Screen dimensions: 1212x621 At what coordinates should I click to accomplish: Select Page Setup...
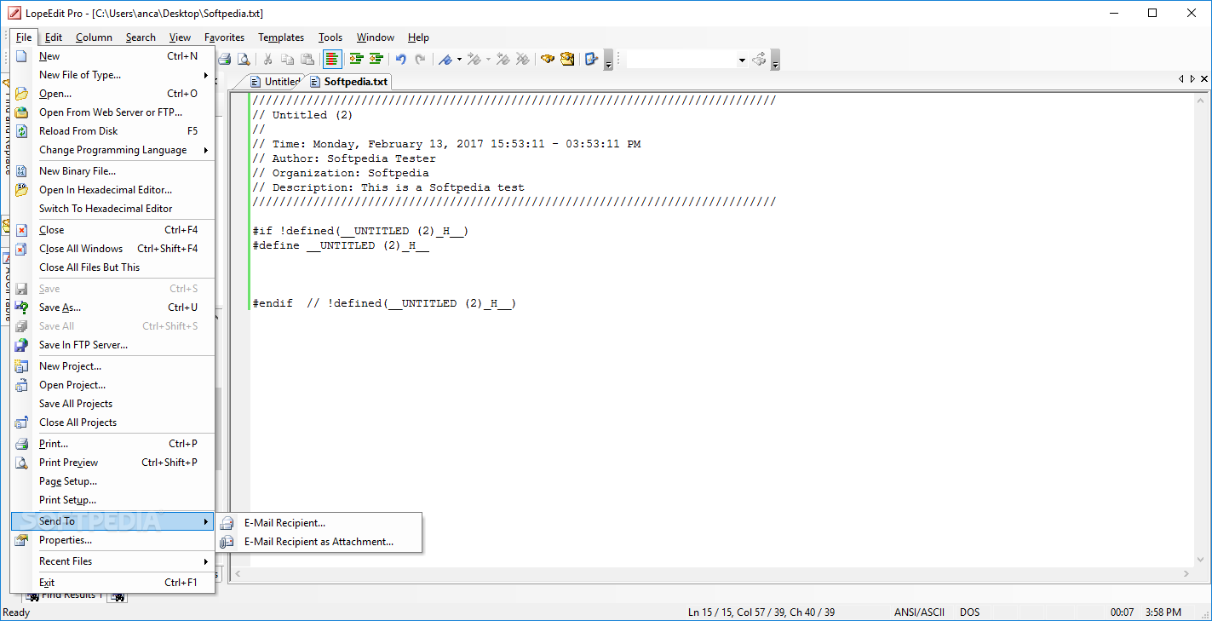tap(112, 481)
